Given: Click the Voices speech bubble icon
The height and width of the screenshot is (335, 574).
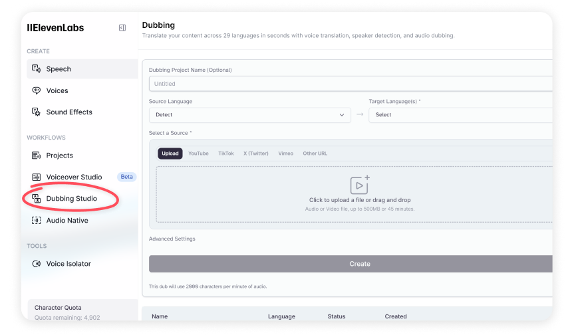Looking at the screenshot, I should pyautogui.click(x=36, y=90).
